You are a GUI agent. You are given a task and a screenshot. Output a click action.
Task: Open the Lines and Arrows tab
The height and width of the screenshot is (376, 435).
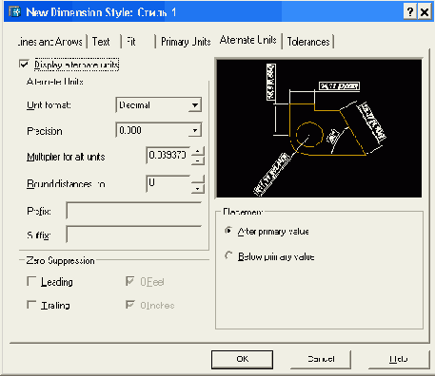(50, 42)
